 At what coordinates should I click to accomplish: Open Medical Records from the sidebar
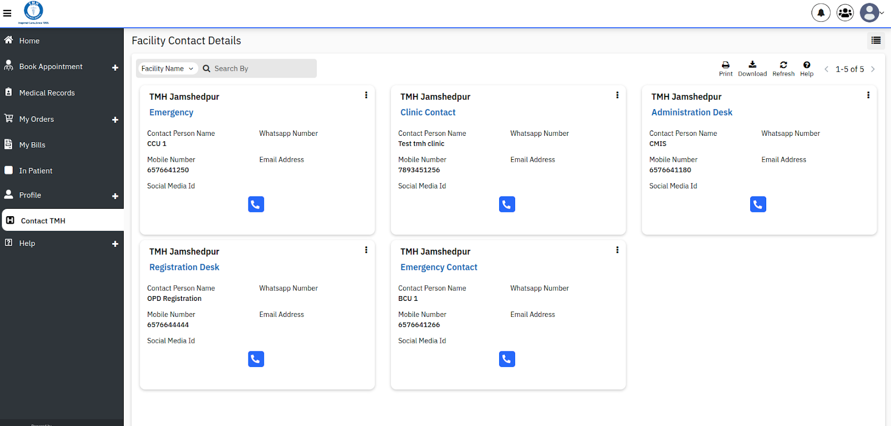coord(47,93)
